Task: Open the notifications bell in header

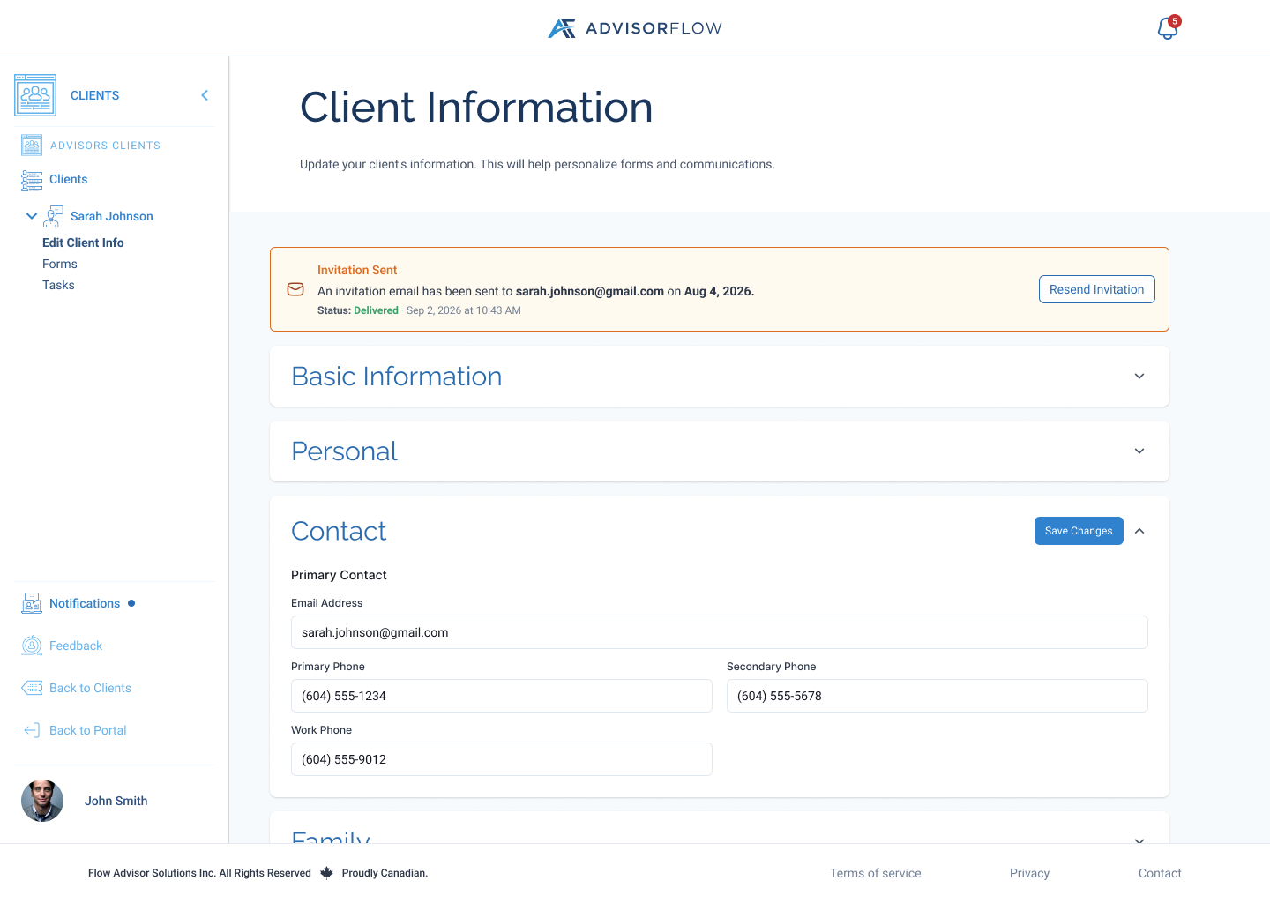Action: 1168,28
